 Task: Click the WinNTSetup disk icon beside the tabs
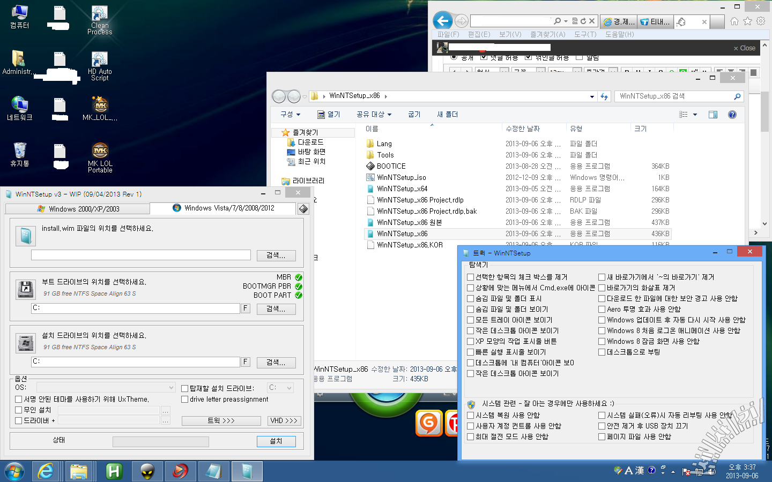click(x=303, y=209)
